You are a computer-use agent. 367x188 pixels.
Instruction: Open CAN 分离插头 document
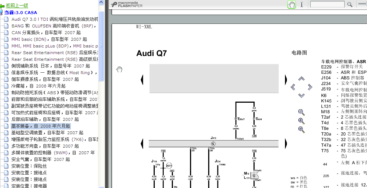point(46,33)
